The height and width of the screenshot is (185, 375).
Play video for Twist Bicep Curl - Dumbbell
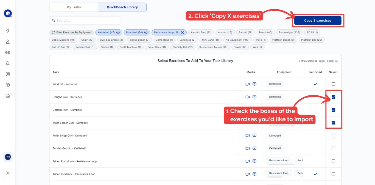point(248,136)
